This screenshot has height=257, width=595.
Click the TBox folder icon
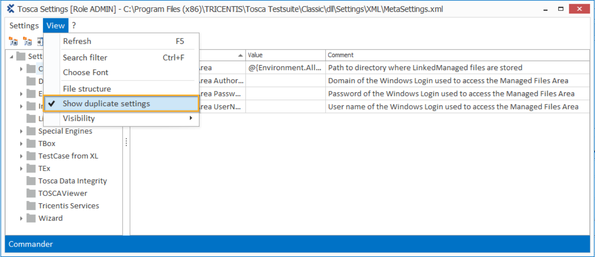31,143
